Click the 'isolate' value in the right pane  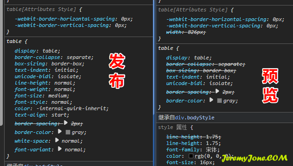(x=220, y=83)
